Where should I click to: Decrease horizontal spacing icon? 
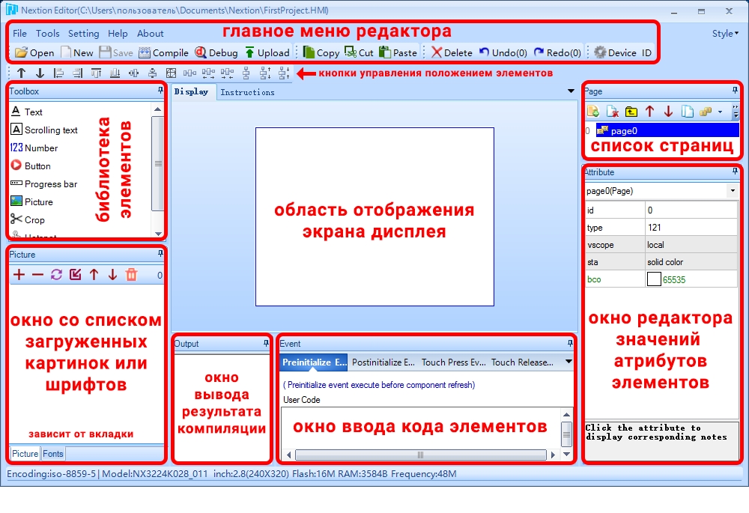(227, 73)
